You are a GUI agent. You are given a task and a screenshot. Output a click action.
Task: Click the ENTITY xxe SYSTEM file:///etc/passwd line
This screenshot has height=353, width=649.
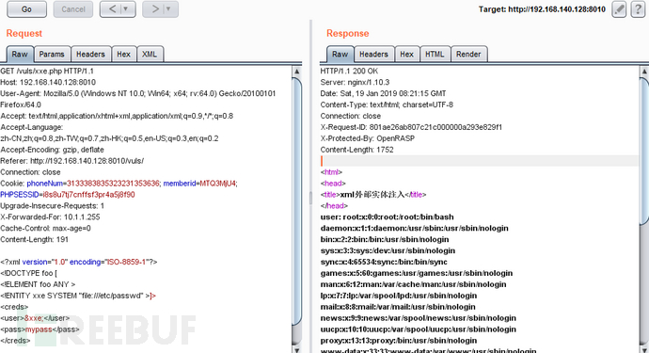[78, 296]
